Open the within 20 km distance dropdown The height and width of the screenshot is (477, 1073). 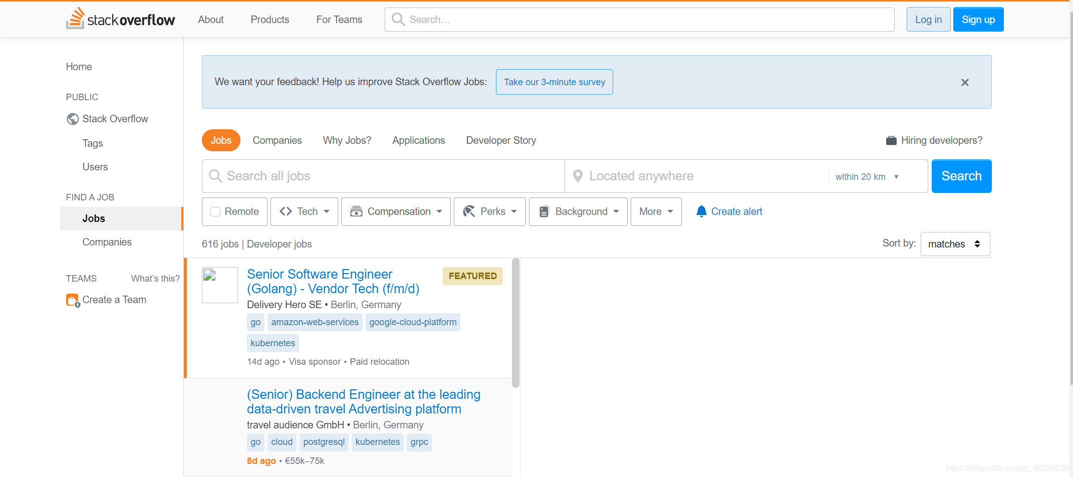868,176
